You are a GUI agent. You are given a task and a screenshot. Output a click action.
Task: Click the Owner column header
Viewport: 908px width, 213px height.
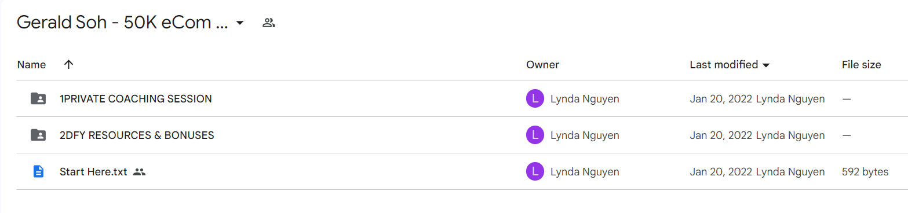click(542, 65)
